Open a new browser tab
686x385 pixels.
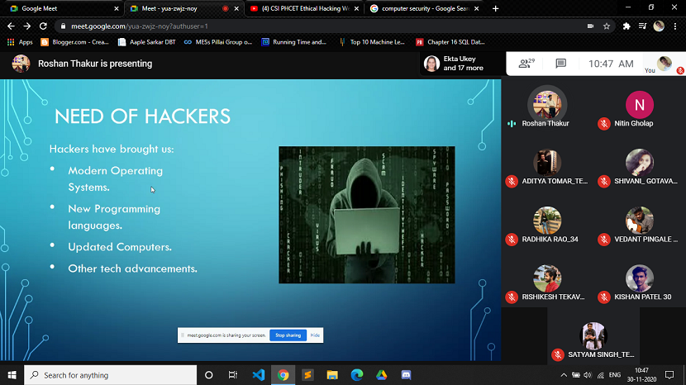[495, 8]
